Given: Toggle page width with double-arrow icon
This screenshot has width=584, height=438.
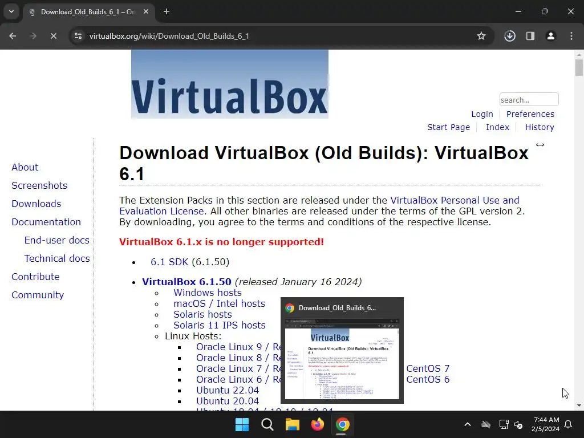Looking at the screenshot, I should (x=540, y=145).
